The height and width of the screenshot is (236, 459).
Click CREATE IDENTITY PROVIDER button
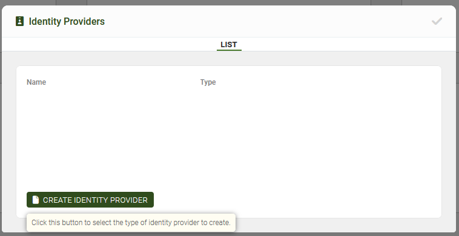(90, 200)
